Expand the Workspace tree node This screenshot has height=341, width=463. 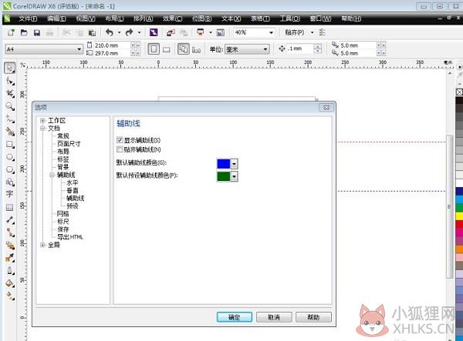tap(42, 120)
